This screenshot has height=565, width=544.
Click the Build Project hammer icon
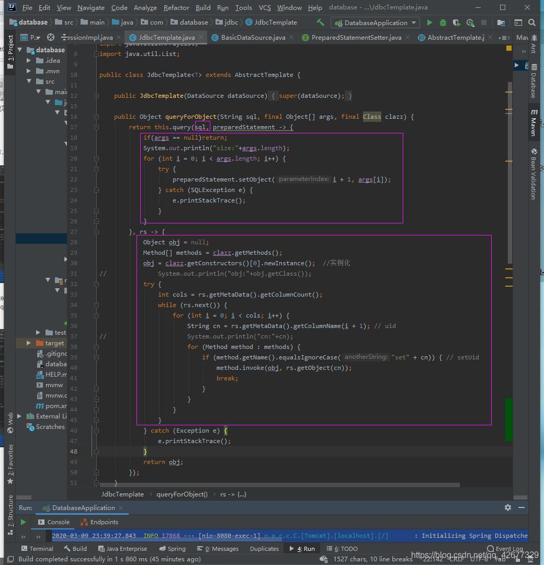[x=320, y=22]
